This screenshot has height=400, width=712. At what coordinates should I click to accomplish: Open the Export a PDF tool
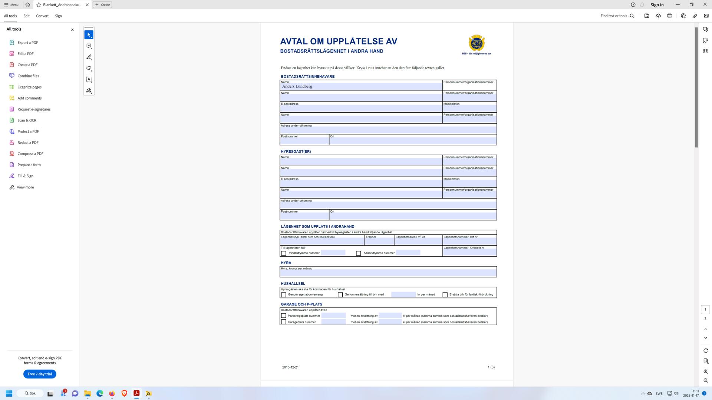(x=27, y=42)
